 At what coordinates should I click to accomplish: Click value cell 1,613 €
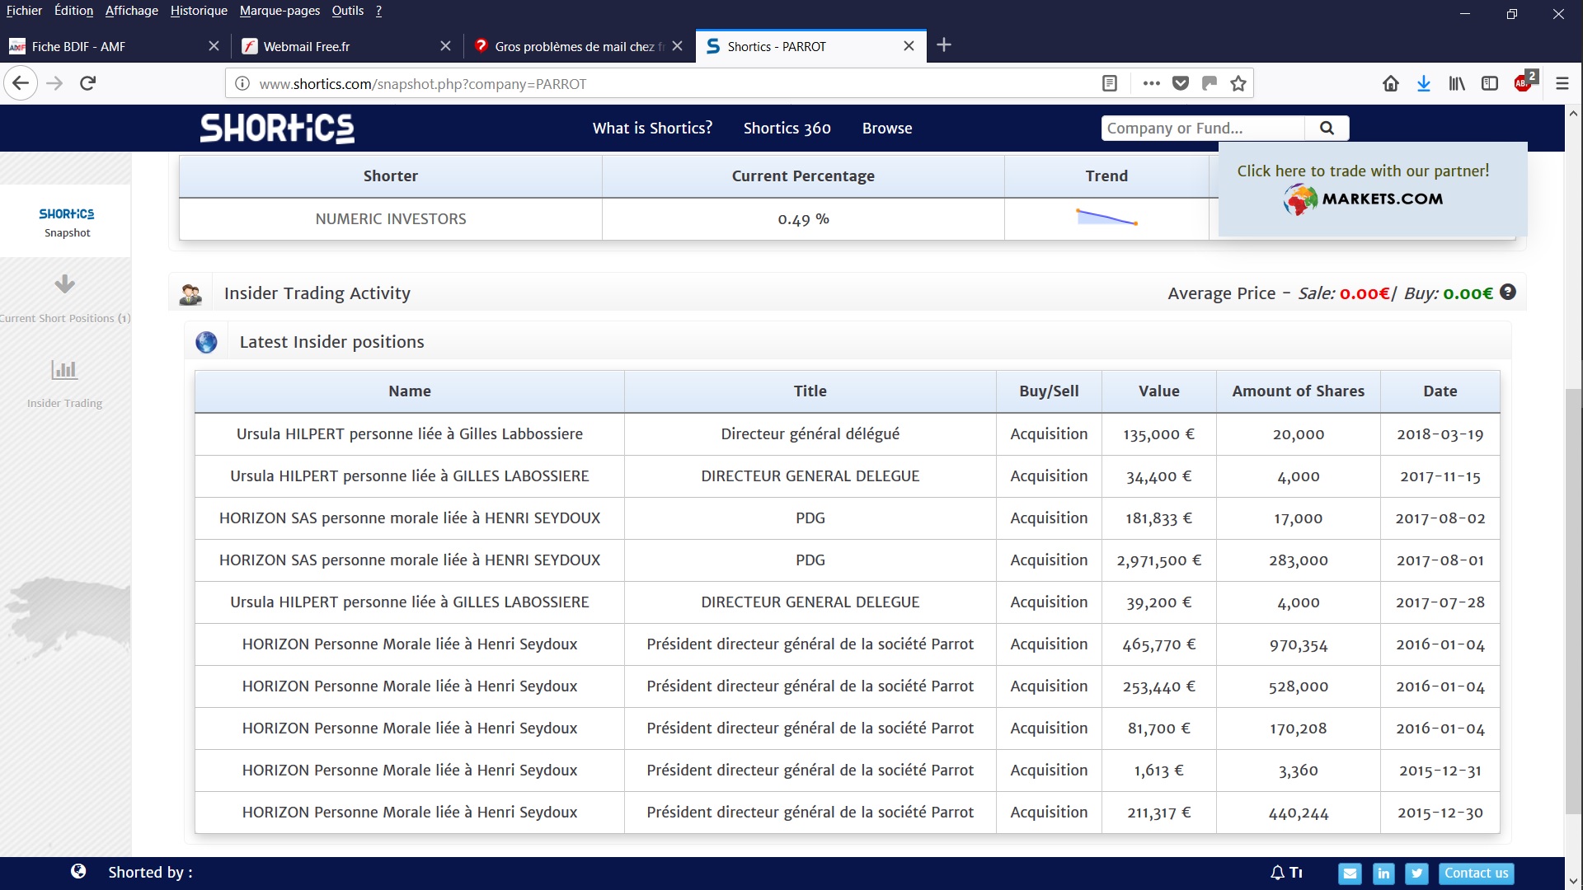[x=1158, y=771]
